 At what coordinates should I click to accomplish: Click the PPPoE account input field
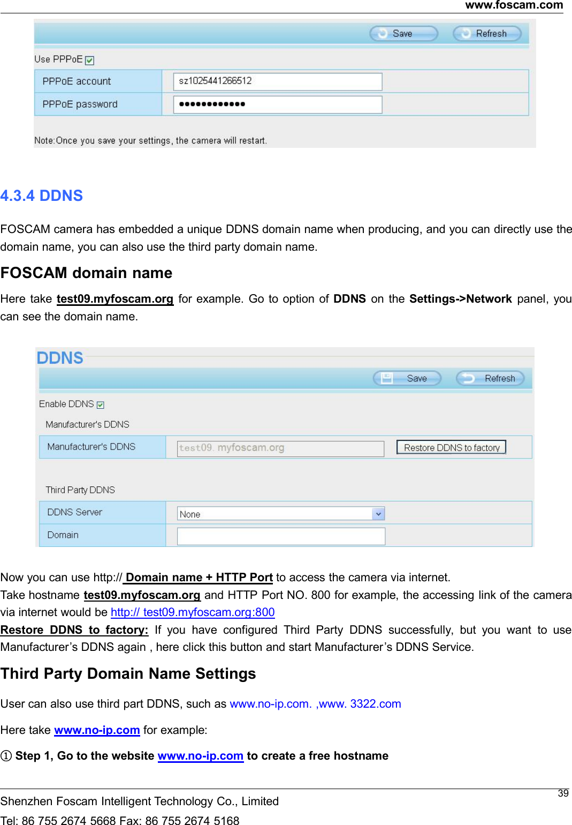click(277, 81)
